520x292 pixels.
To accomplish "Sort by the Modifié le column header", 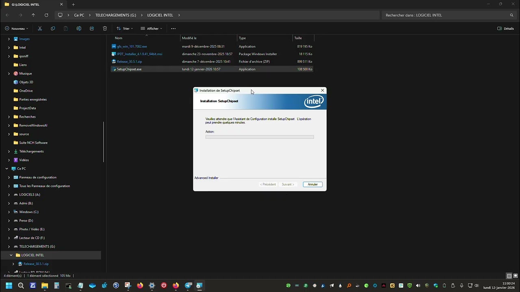I will [x=208, y=38].
